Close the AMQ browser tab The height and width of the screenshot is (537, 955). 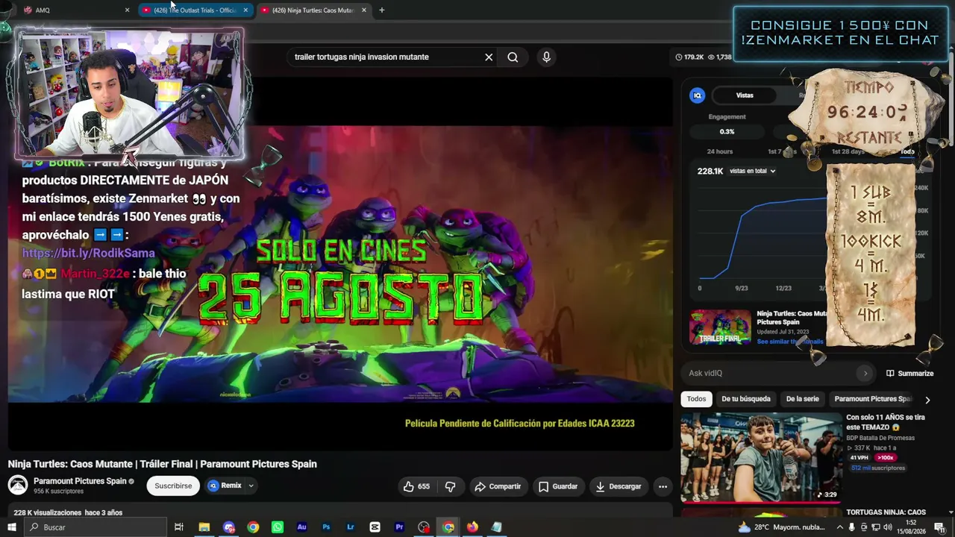(127, 10)
